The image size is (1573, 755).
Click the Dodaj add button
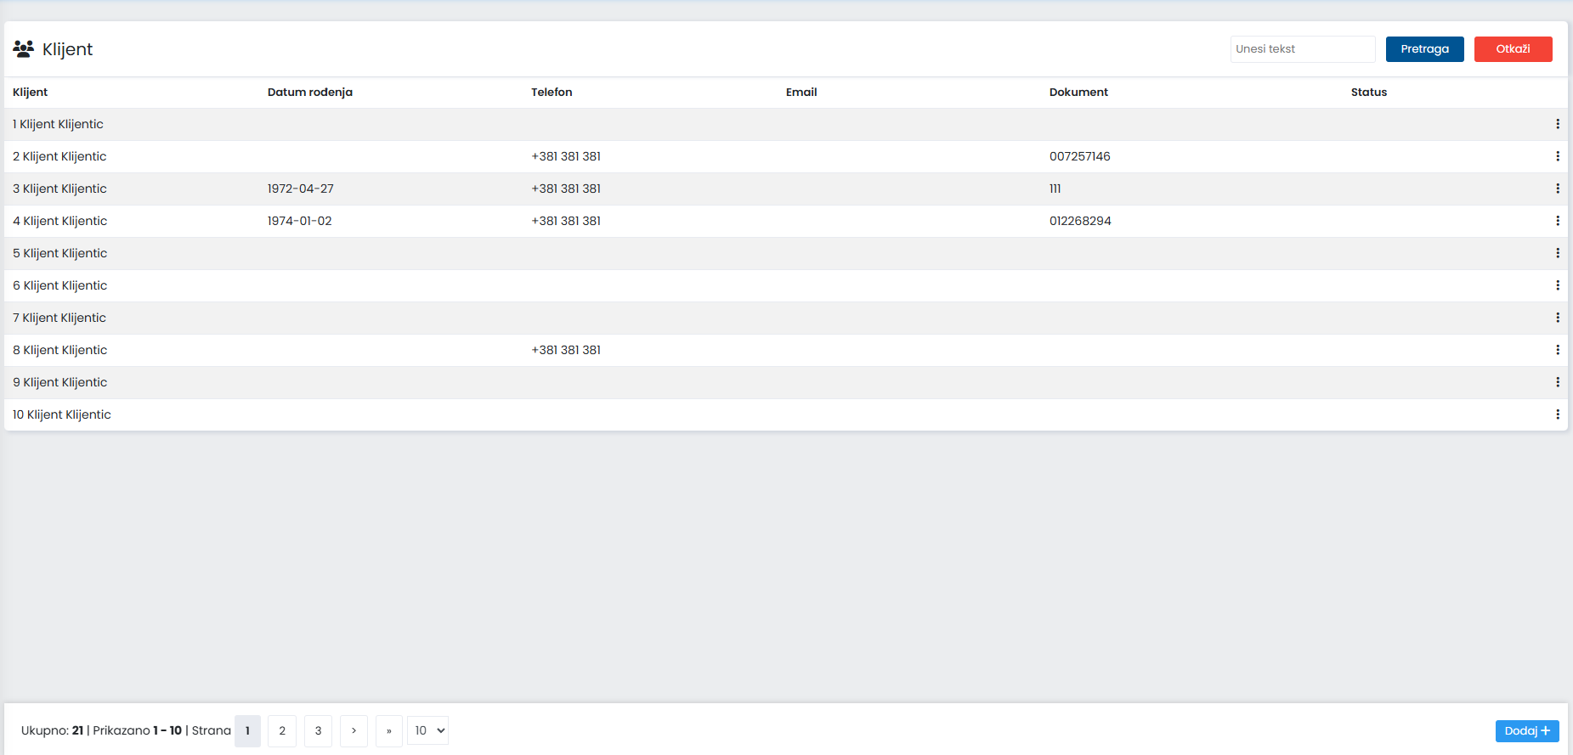point(1527,730)
